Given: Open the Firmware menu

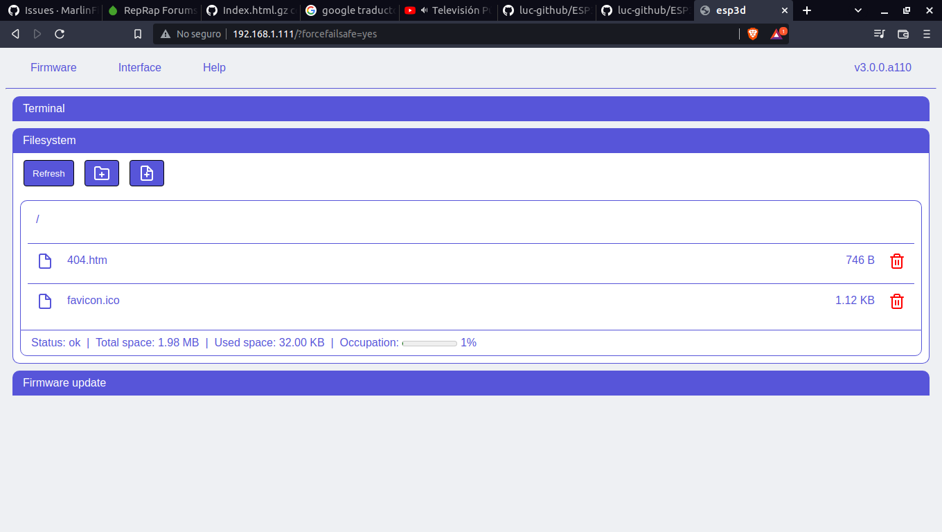Looking at the screenshot, I should point(53,67).
